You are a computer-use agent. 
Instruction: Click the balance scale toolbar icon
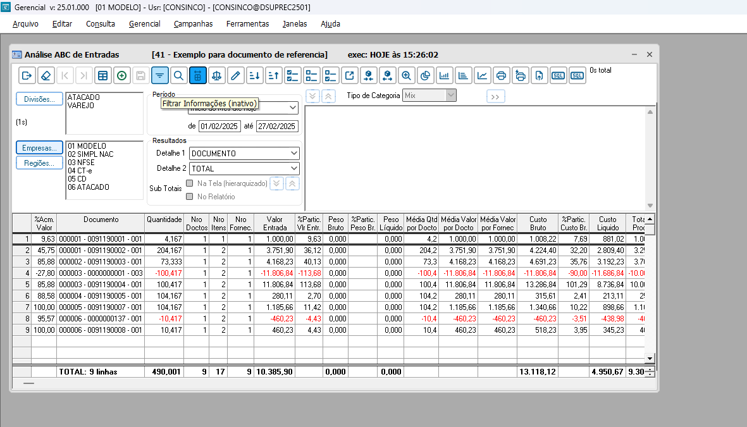[217, 76]
